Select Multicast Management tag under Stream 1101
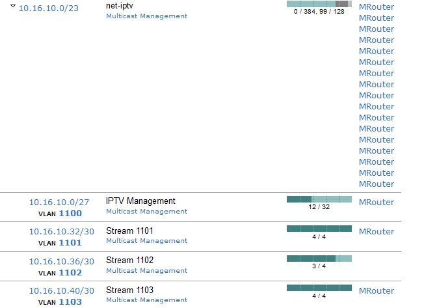This screenshot has width=424, height=308. pos(146,240)
